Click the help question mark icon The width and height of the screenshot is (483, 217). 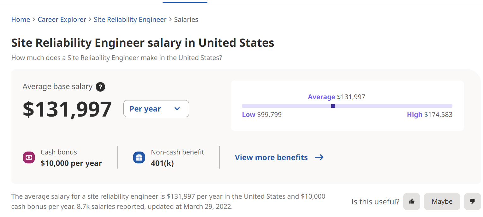click(100, 87)
